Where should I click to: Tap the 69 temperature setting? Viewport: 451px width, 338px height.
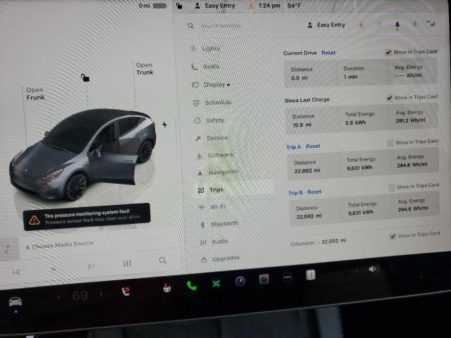(80, 296)
